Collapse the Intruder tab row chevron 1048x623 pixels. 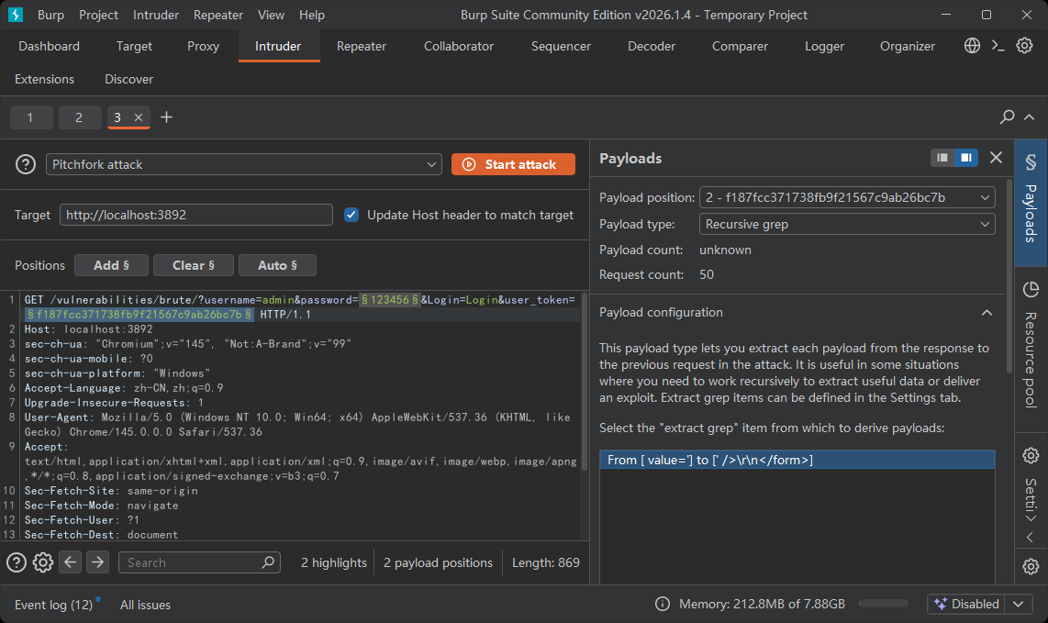[1030, 117]
